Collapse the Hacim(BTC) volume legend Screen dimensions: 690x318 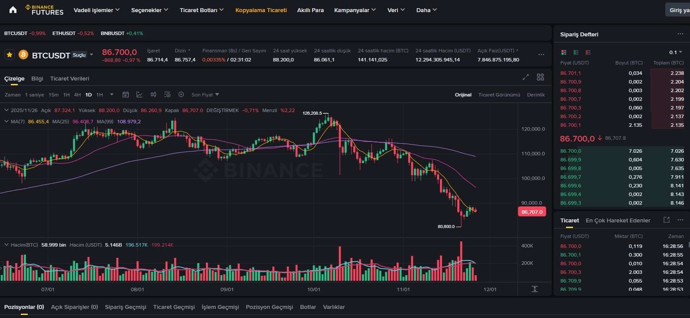tap(7, 245)
